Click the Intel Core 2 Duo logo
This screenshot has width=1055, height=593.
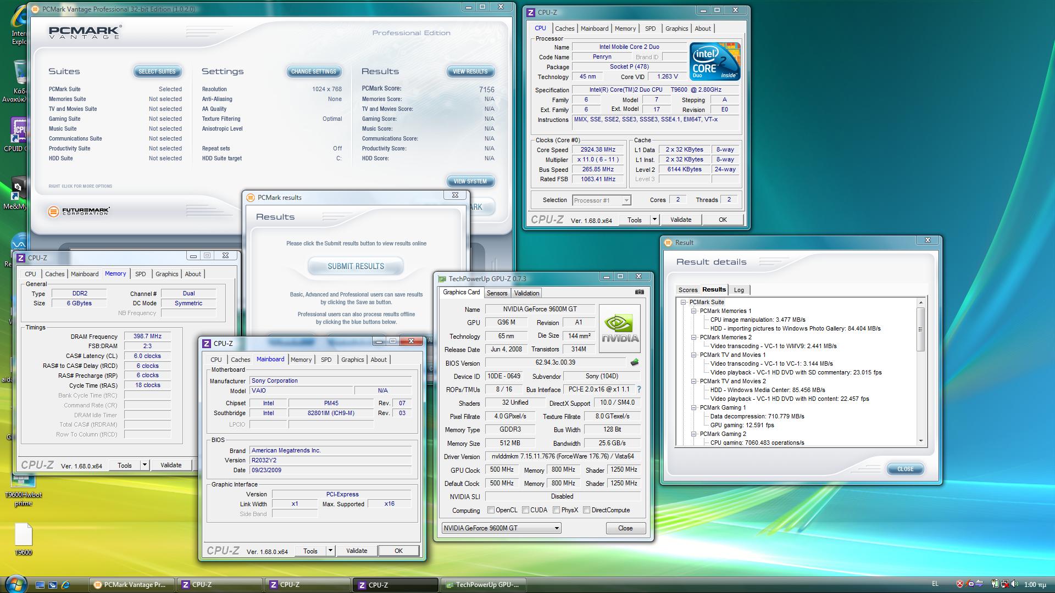point(715,61)
